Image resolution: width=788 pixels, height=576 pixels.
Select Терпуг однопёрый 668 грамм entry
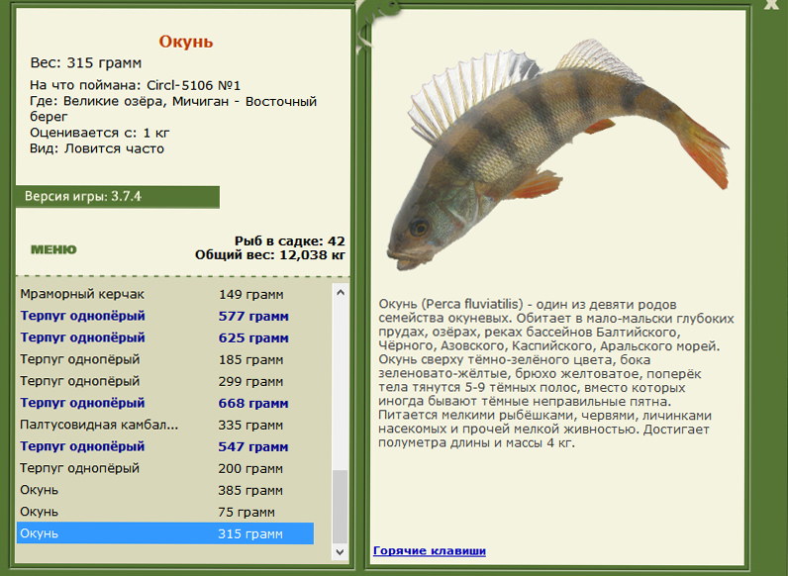[x=165, y=403]
